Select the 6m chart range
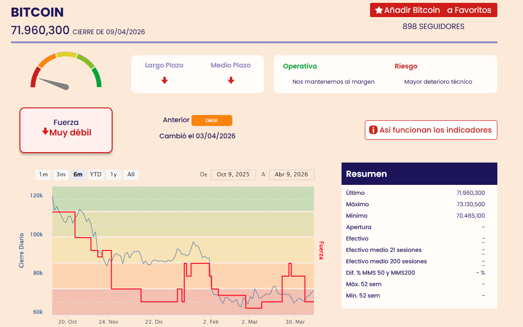The width and height of the screenshot is (523, 327). pos(78,174)
